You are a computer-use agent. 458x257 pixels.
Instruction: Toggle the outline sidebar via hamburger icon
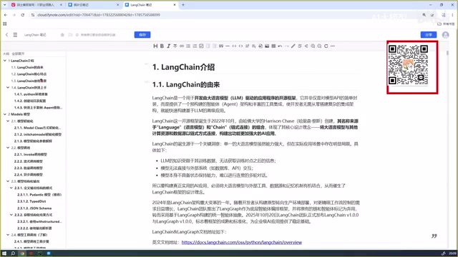(x=15, y=35)
